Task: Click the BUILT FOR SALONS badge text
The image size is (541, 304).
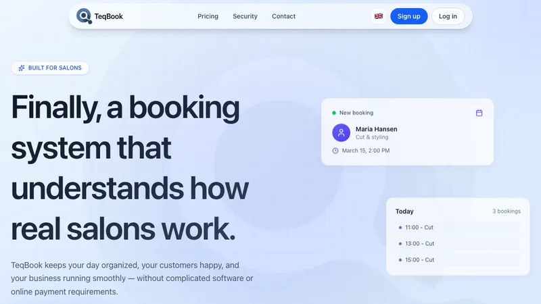Action: pyautogui.click(x=55, y=68)
